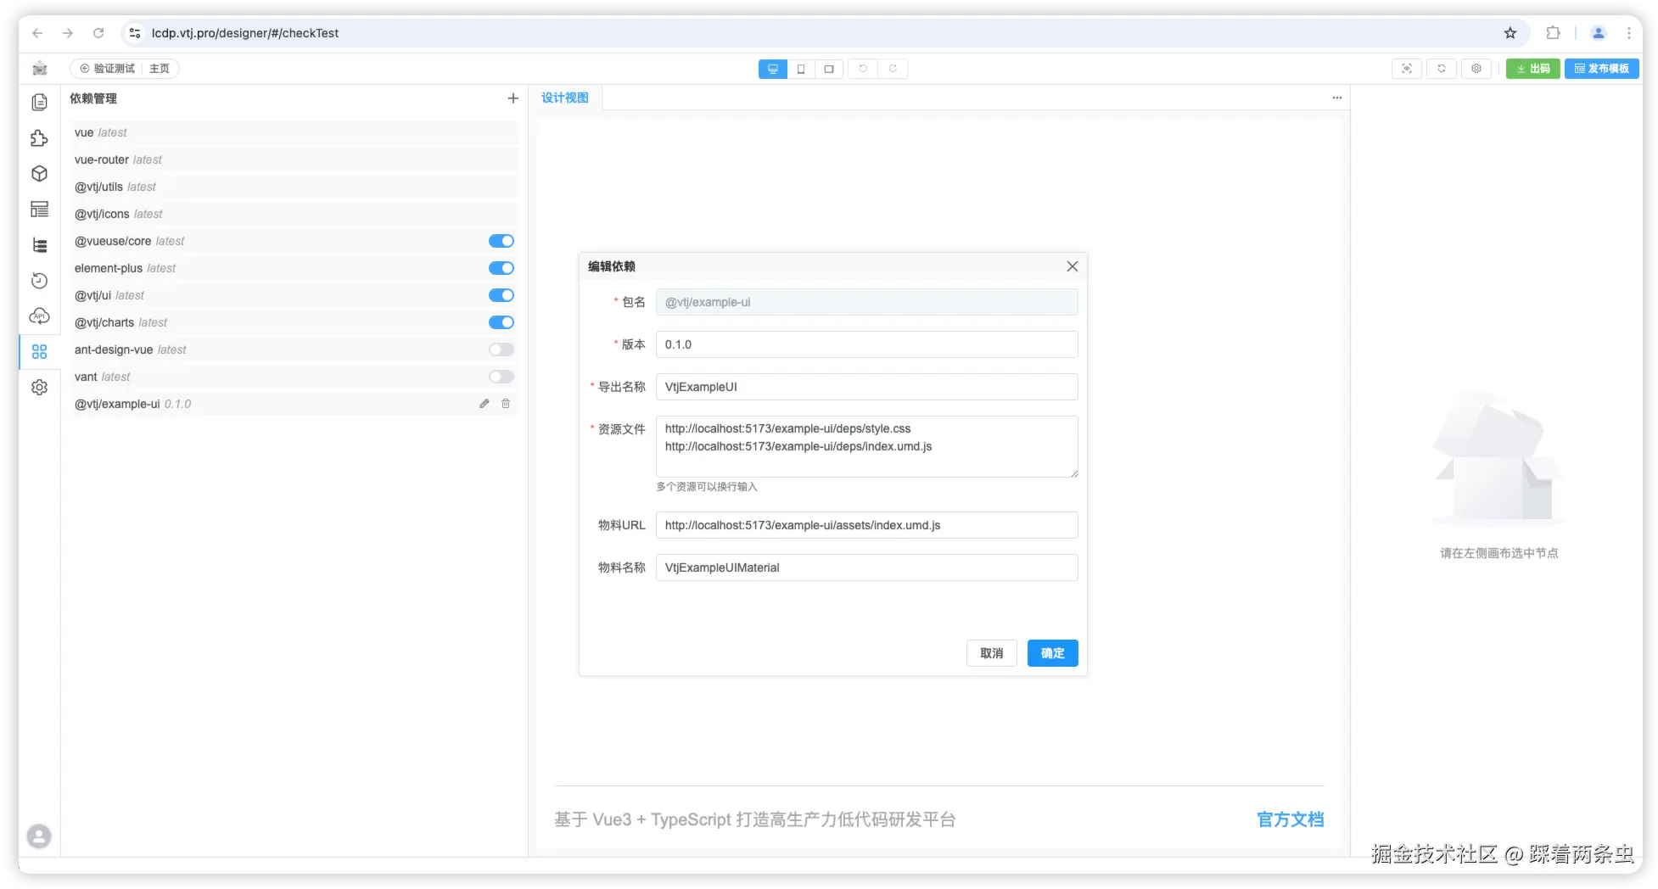Screen dimensions: 1658x889
Task: Delete the @vtj/example-ui dependency trash icon
Action: [506, 404]
